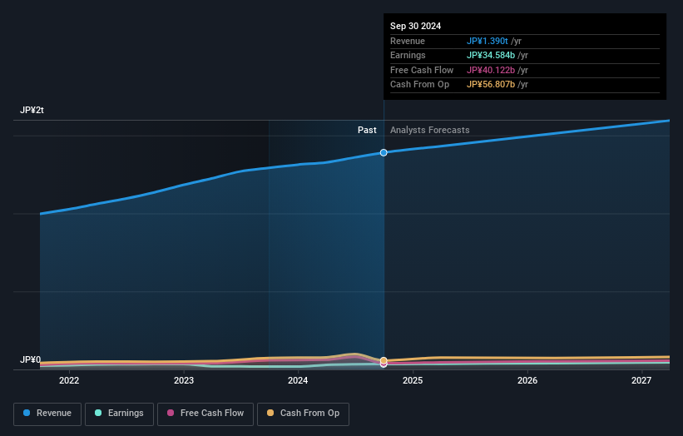Toggle the Earnings legend series
Viewport: 683px width, 436px height.
pyautogui.click(x=119, y=414)
